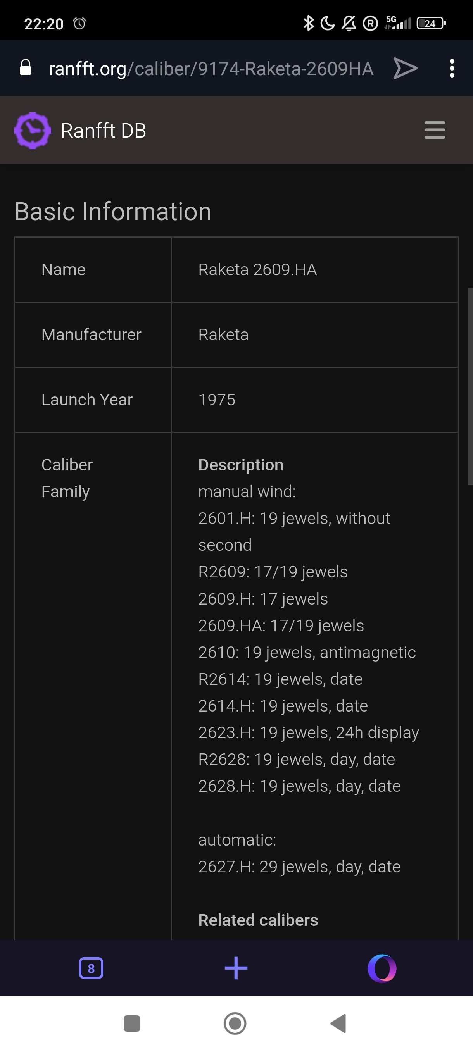Open the browser three-dot options menu
This screenshot has height=1051, width=473.
click(452, 68)
